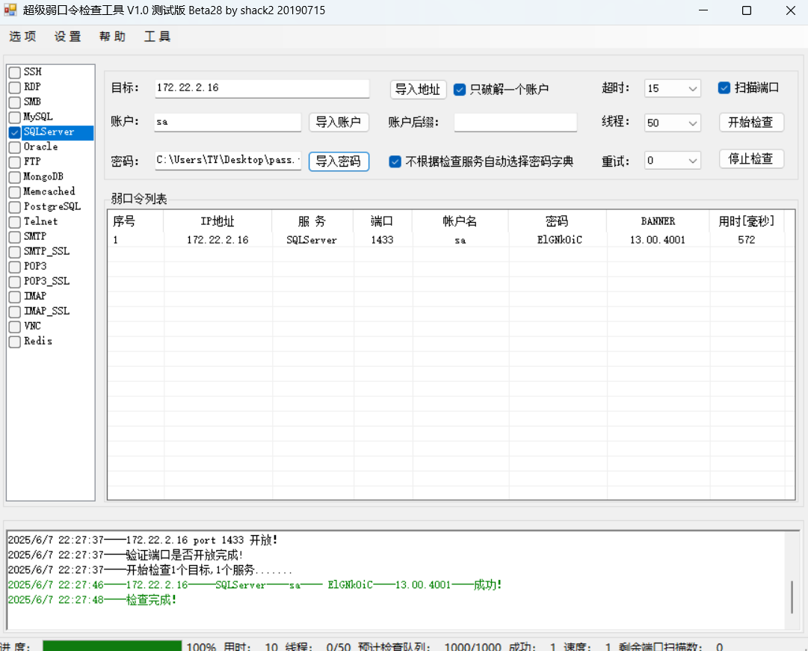
Task: Enable the SMTP_SSL checkbox
Action: coord(15,252)
